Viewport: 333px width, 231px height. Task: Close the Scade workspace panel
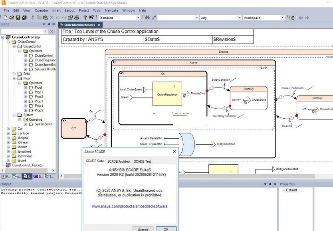click(x=54, y=24)
